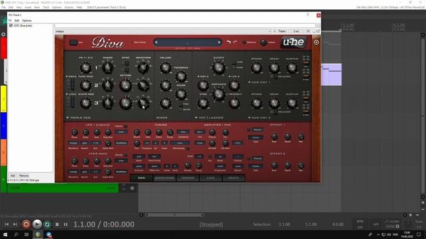This screenshot has width=426, height=239.
Task: Open the notification center icon
Action: pos(419,234)
